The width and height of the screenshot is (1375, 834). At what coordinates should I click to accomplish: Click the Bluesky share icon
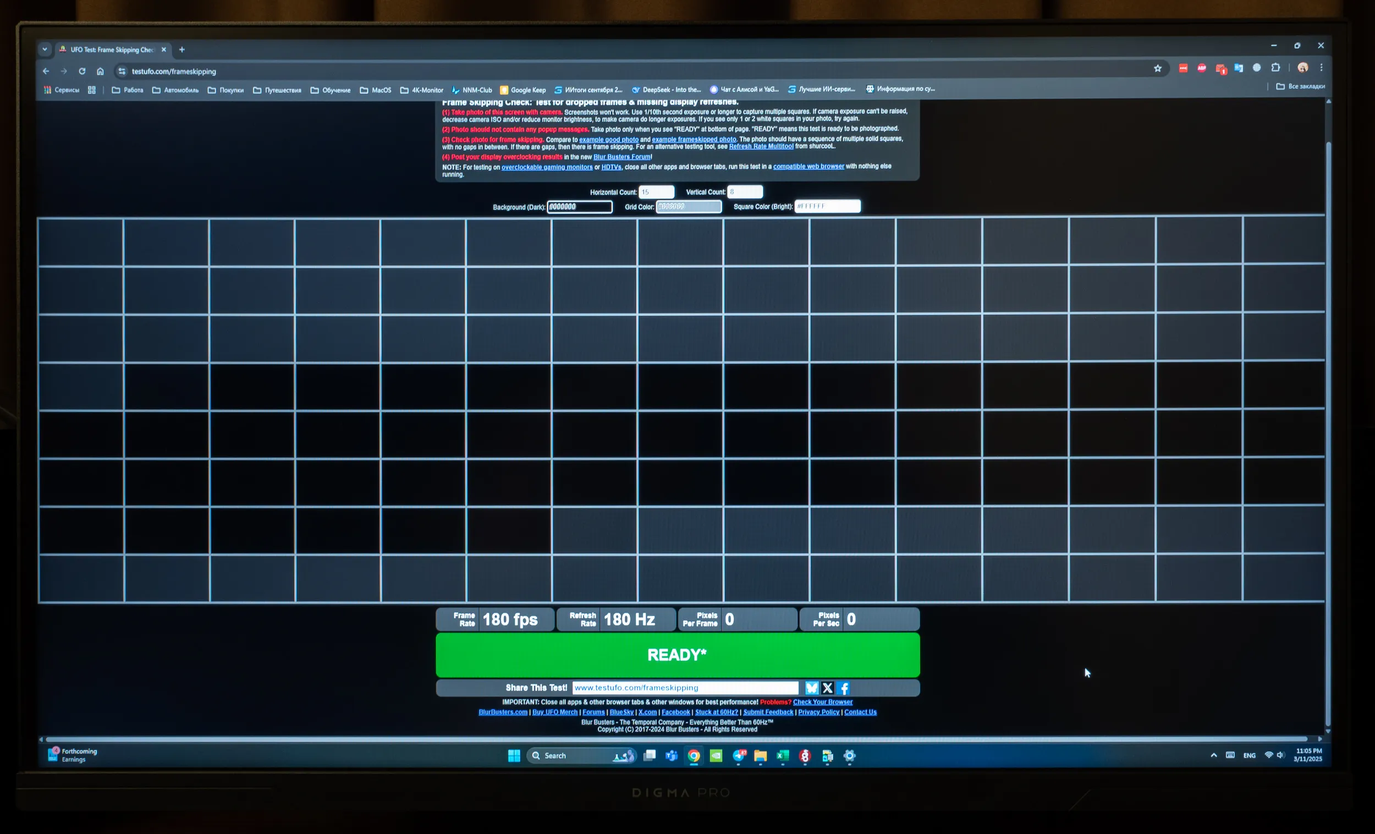811,688
